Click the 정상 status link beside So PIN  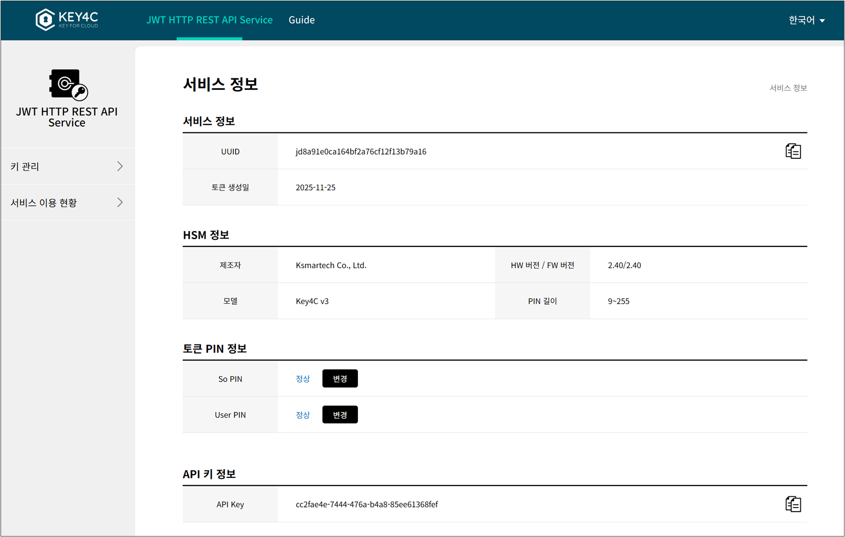click(x=302, y=379)
